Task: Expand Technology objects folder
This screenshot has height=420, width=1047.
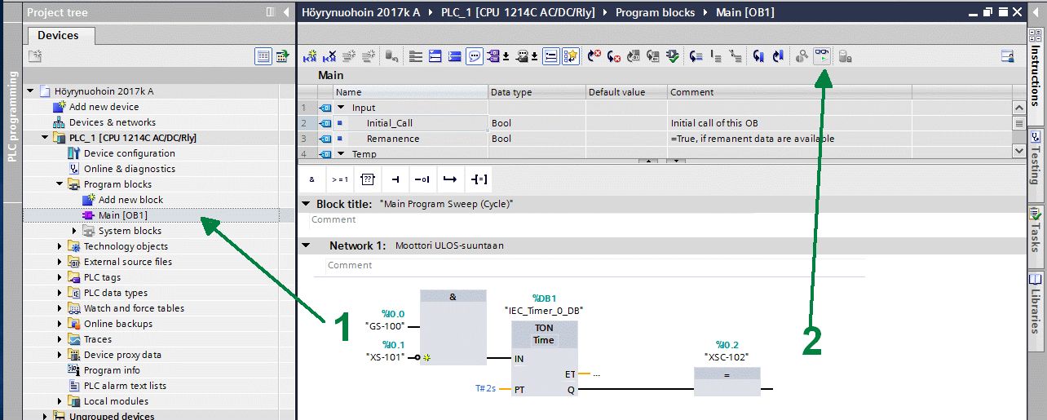Action: [60, 246]
